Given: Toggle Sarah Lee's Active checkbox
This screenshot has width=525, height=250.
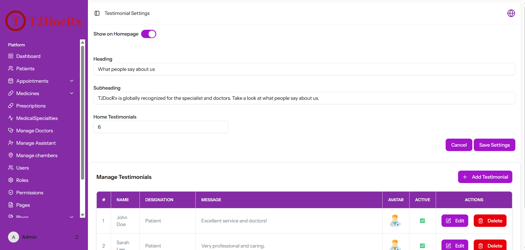Looking at the screenshot, I should click(422, 246).
